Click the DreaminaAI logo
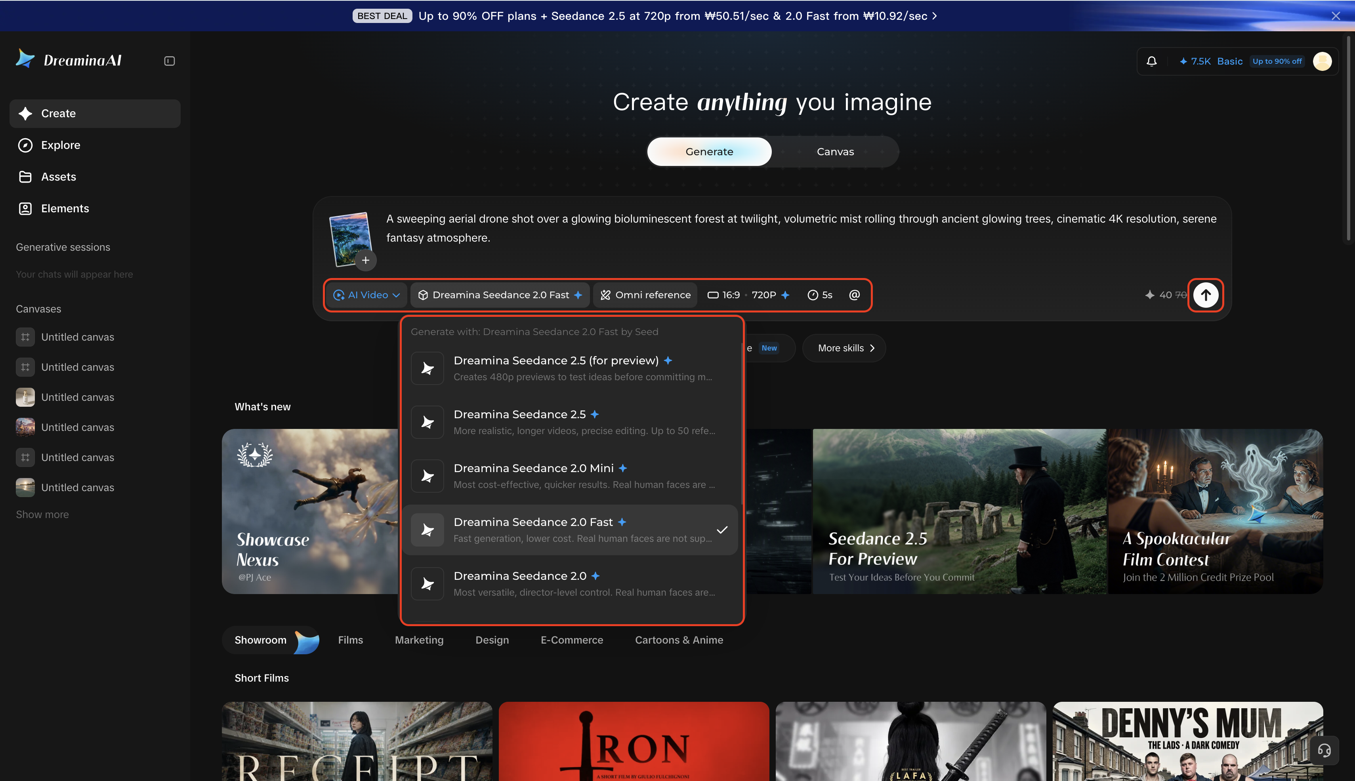This screenshot has height=781, width=1355. point(69,59)
